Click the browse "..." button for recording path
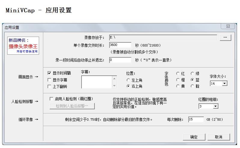 click(x=225, y=38)
